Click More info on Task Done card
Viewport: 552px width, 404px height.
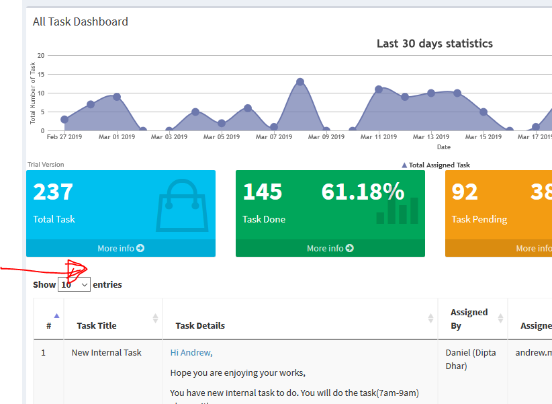point(330,248)
